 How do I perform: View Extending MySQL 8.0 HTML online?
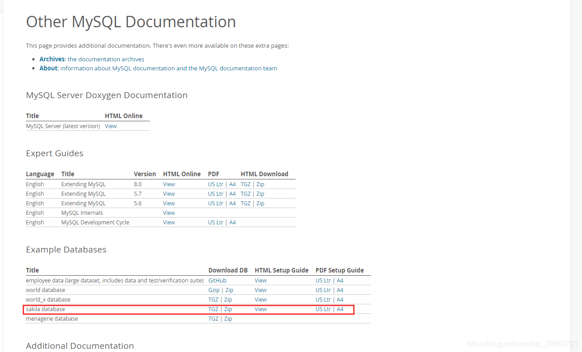click(x=169, y=184)
